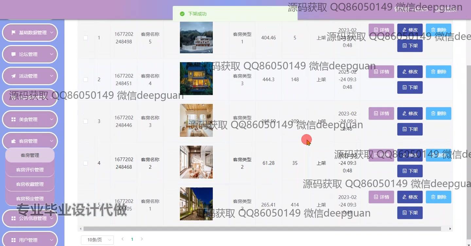Open the 10条/页 page size dropdown
Screen dimensions: 471x246
pos(97,240)
